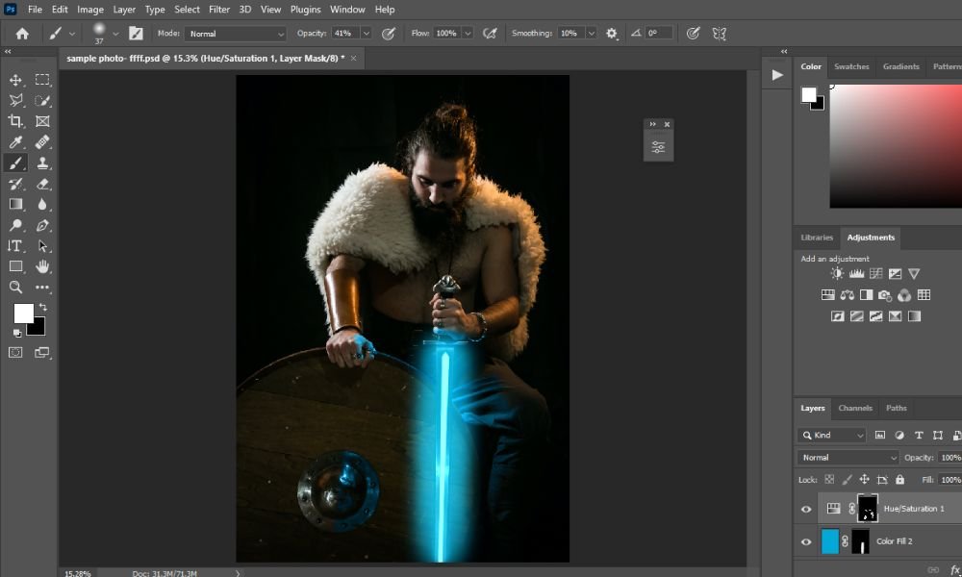Select the Brush tool in toolbox
The width and height of the screenshot is (962, 577).
click(x=16, y=163)
